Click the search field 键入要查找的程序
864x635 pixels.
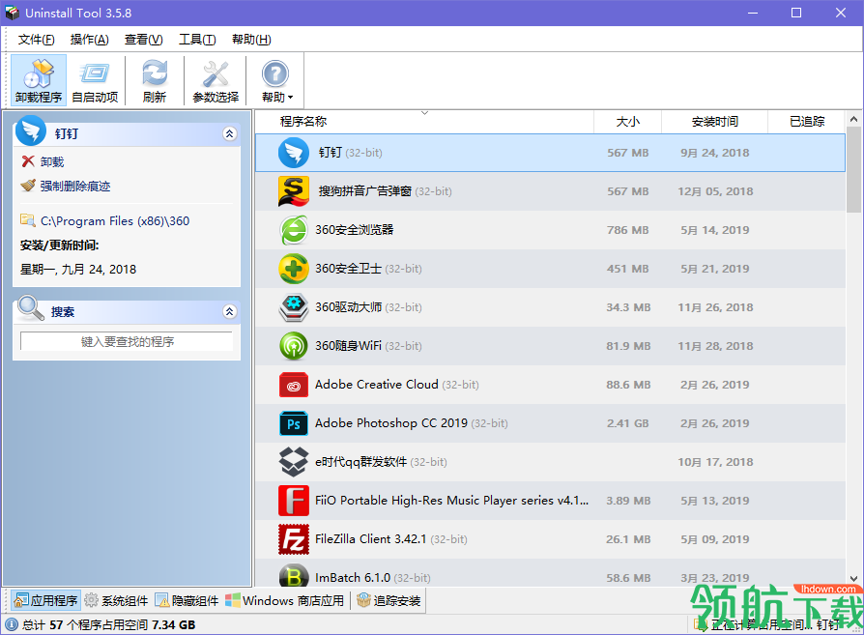127,341
